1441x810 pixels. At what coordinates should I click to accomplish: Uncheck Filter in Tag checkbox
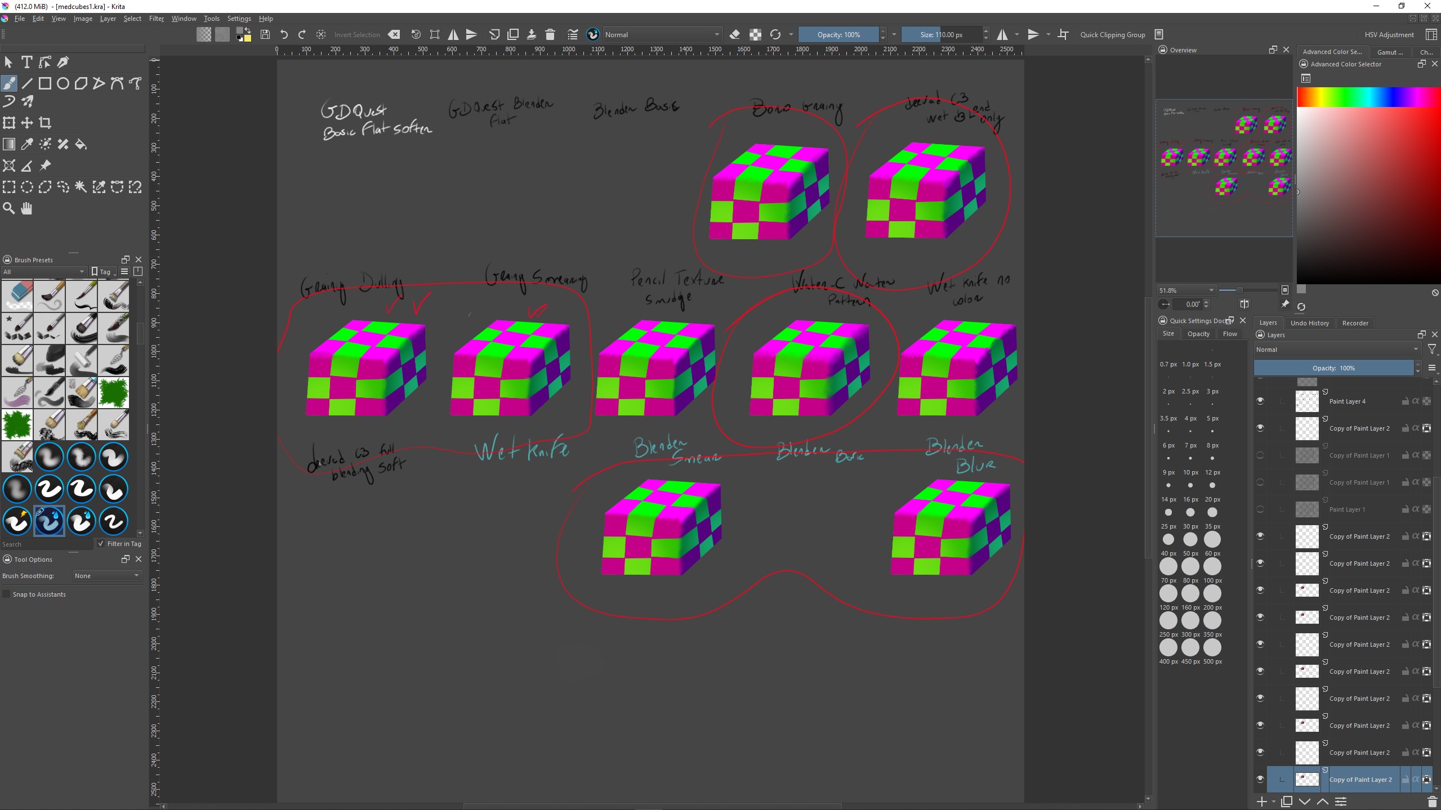[101, 544]
